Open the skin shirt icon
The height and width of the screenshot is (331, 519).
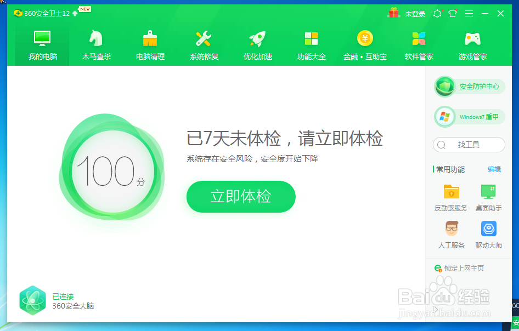coord(453,13)
